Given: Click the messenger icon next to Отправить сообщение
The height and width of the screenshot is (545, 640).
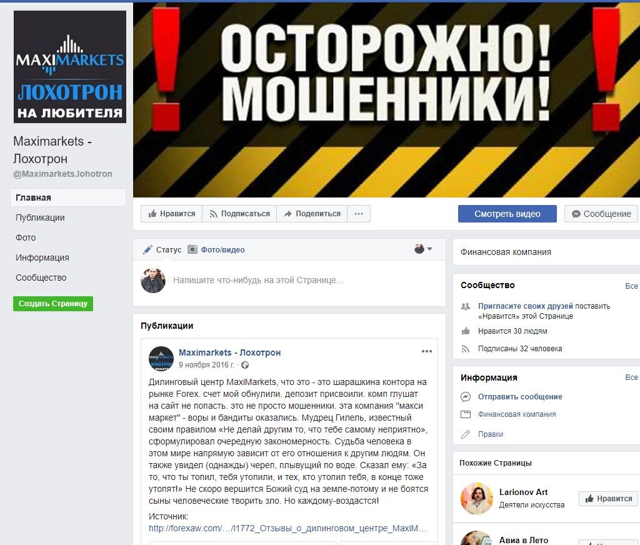Looking at the screenshot, I should [465, 396].
